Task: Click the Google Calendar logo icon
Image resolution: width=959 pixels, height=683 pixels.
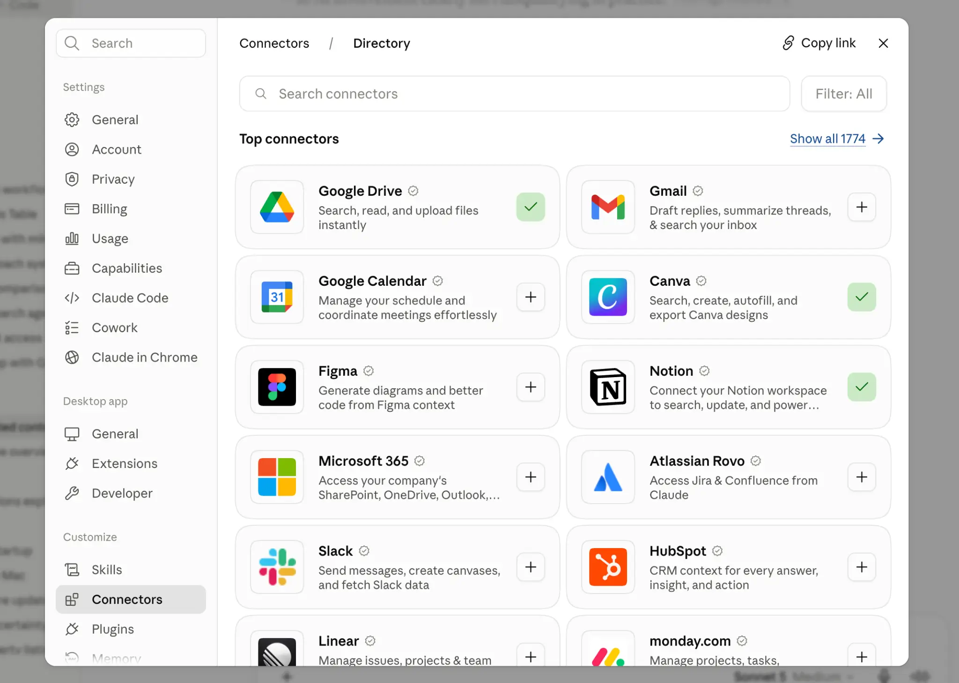Action: tap(277, 297)
